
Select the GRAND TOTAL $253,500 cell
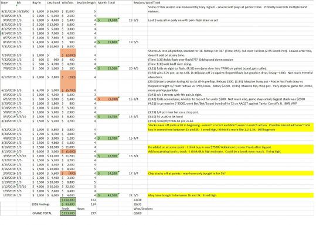[68, 213]
